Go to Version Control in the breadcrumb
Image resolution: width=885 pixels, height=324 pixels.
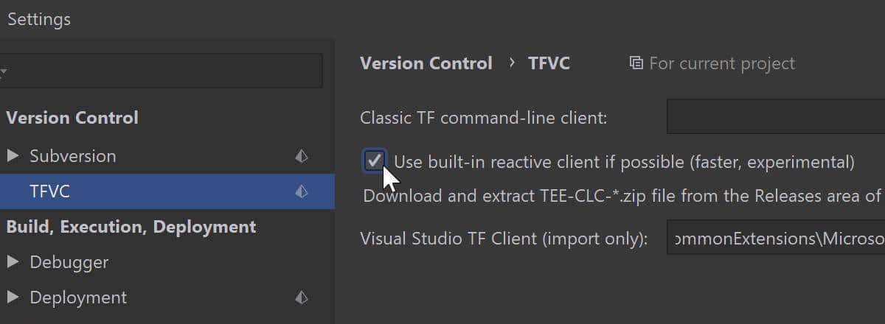tap(426, 63)
